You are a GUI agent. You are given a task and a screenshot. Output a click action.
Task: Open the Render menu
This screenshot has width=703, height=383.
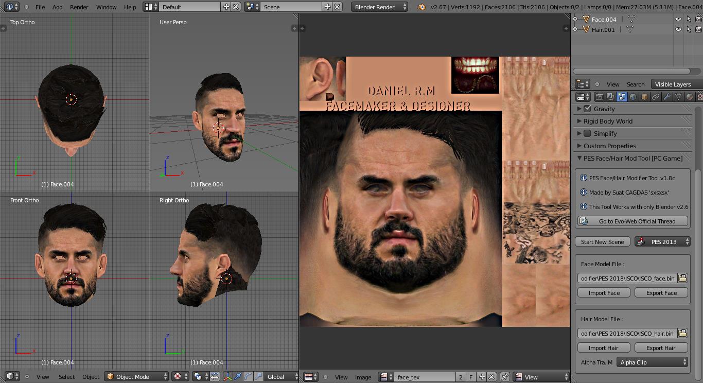(79, 7)
